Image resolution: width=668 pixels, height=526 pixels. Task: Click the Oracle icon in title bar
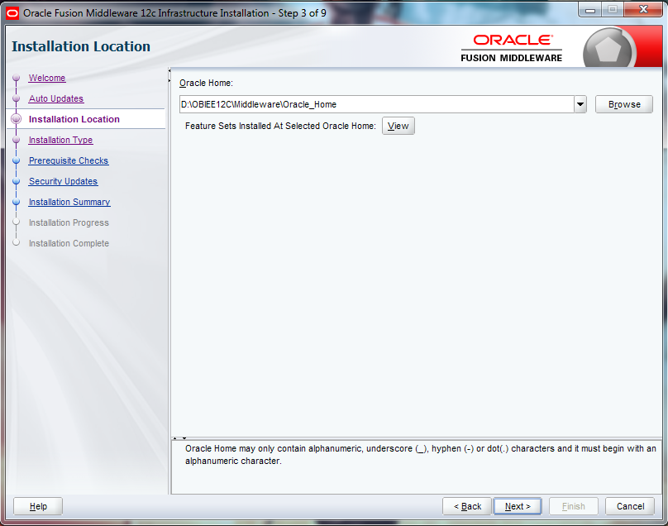tap(12, 13)
